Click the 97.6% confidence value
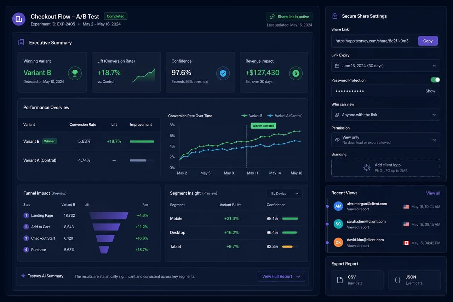This screenshot has height=302, width=453. click(182, 73)
